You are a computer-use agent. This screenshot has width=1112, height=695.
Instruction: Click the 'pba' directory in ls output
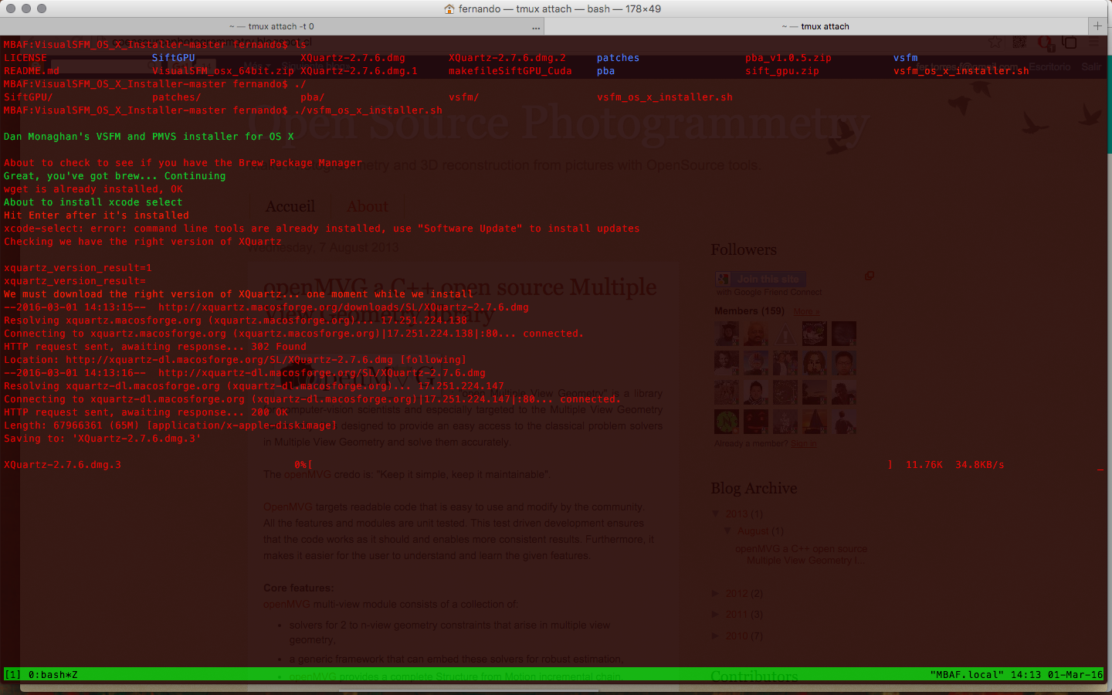click(606, 71)
